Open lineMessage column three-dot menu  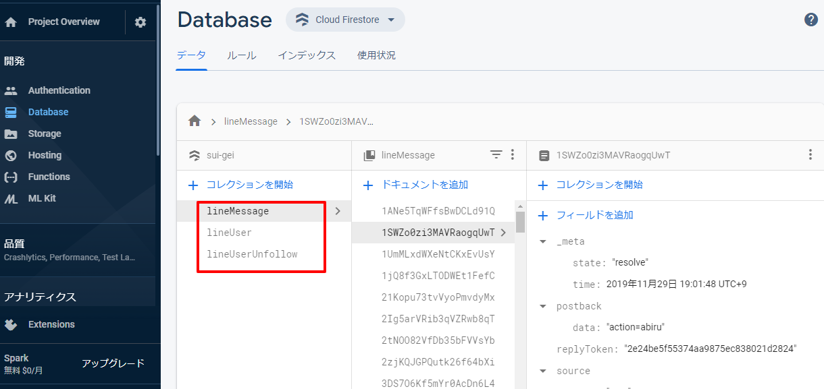pyautogui.click(x=512, y=155)
